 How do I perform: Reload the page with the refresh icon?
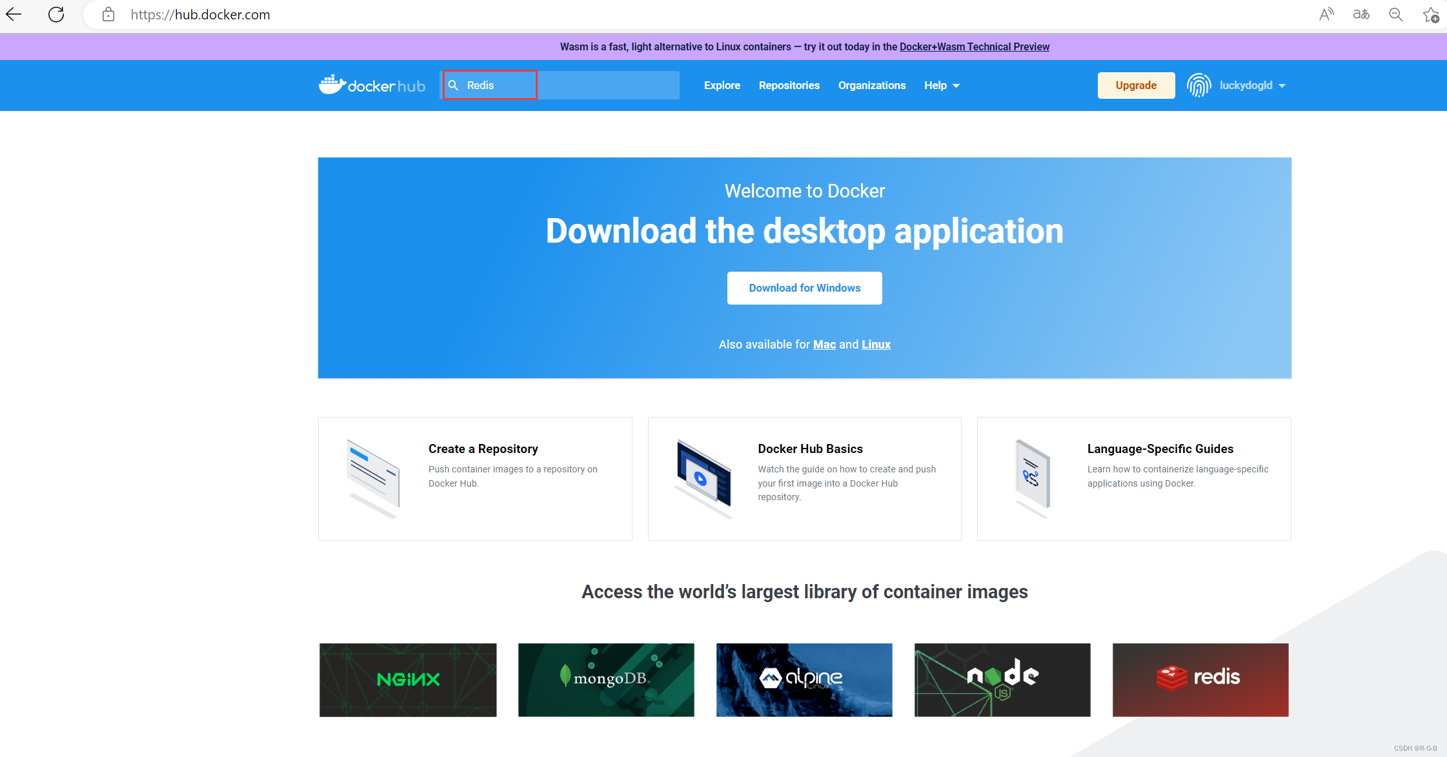pos(56,14)
